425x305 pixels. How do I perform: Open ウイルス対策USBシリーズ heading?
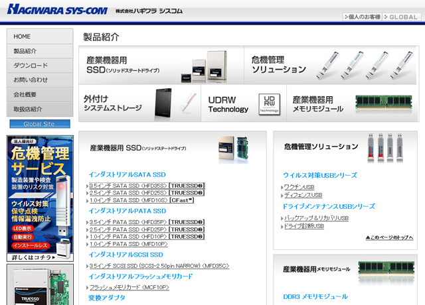click(320, 175)
